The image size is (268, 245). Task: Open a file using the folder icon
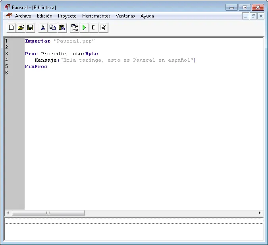pos(21,27)
